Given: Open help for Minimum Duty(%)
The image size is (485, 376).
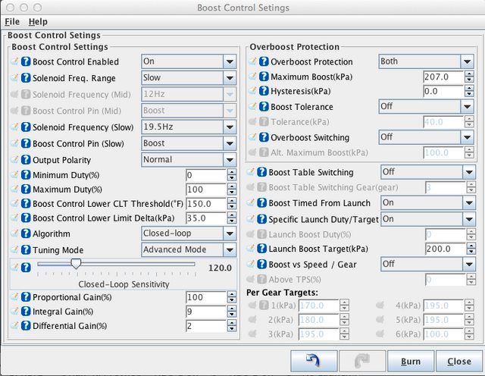Looking at the screenshot, I should (26, 175).
